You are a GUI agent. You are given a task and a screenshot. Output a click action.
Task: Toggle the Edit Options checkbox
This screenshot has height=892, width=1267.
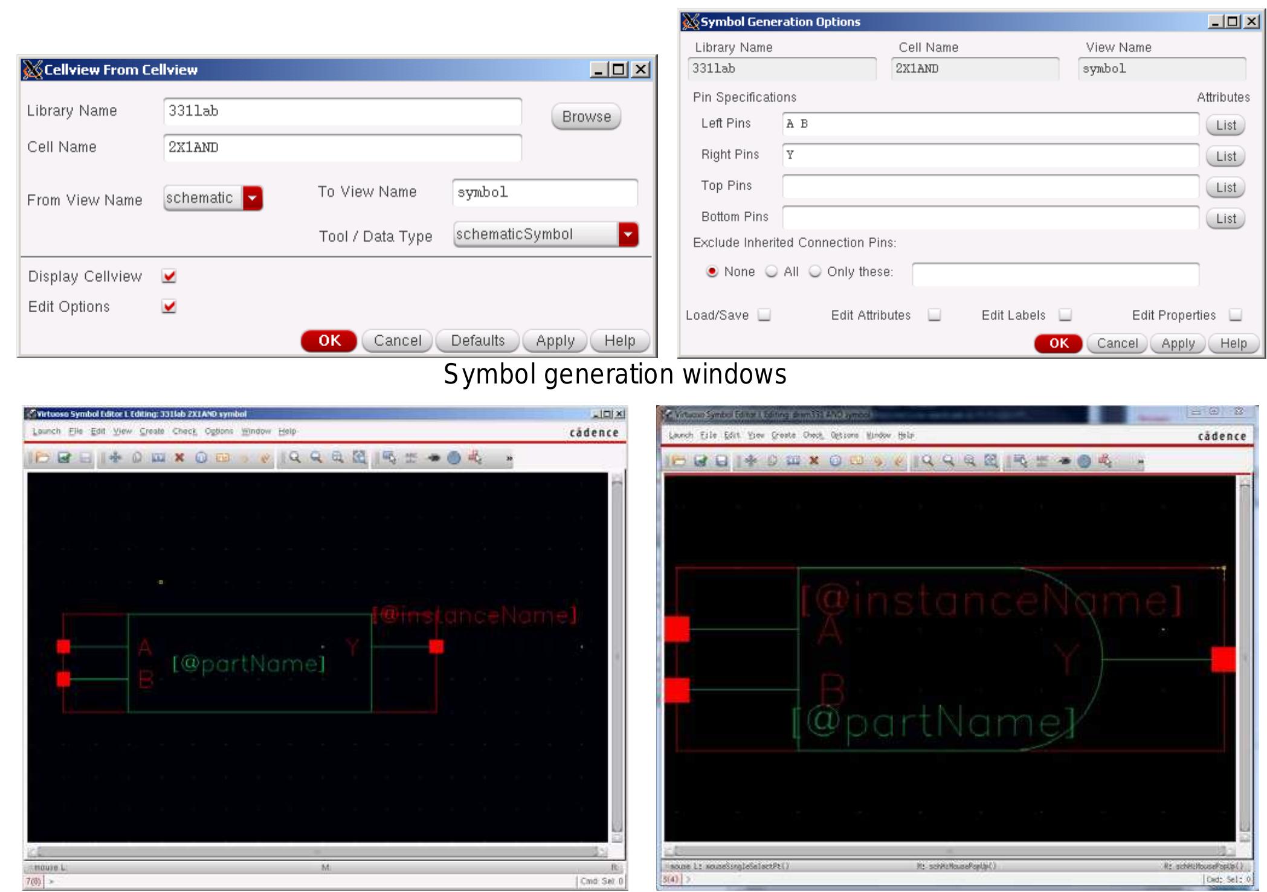(169, 306)
